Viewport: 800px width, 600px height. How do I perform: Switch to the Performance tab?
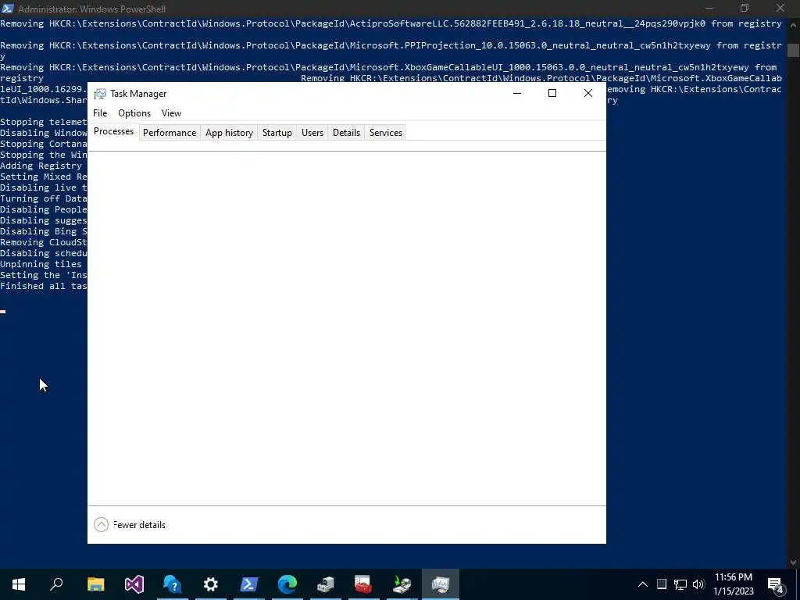[x=170, y=133]
